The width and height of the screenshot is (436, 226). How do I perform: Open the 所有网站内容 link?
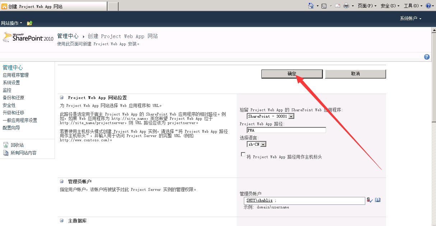[x=23, y=153]
